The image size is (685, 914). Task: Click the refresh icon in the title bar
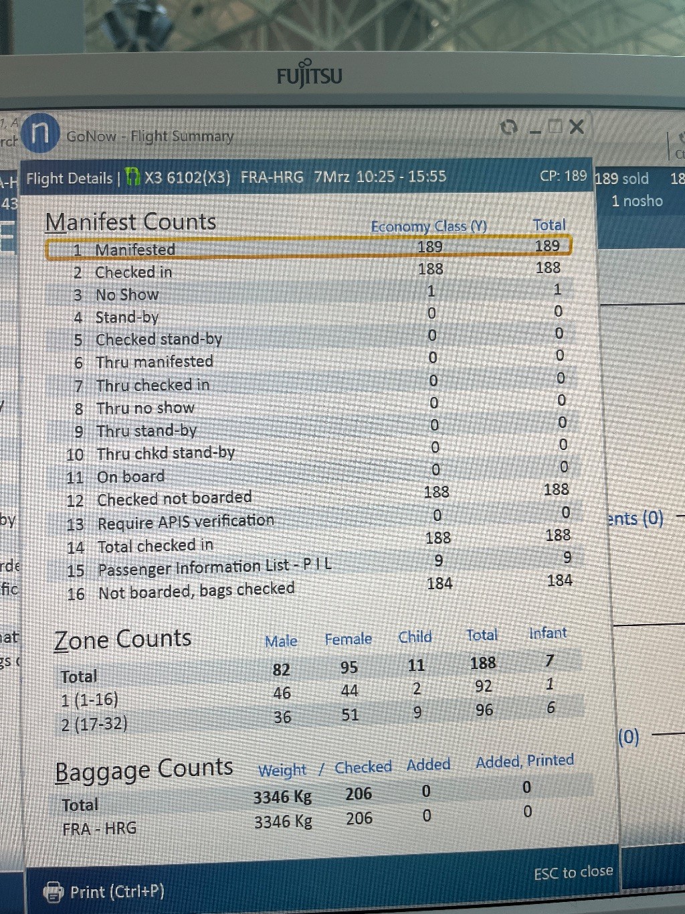[x=509, y=127]
